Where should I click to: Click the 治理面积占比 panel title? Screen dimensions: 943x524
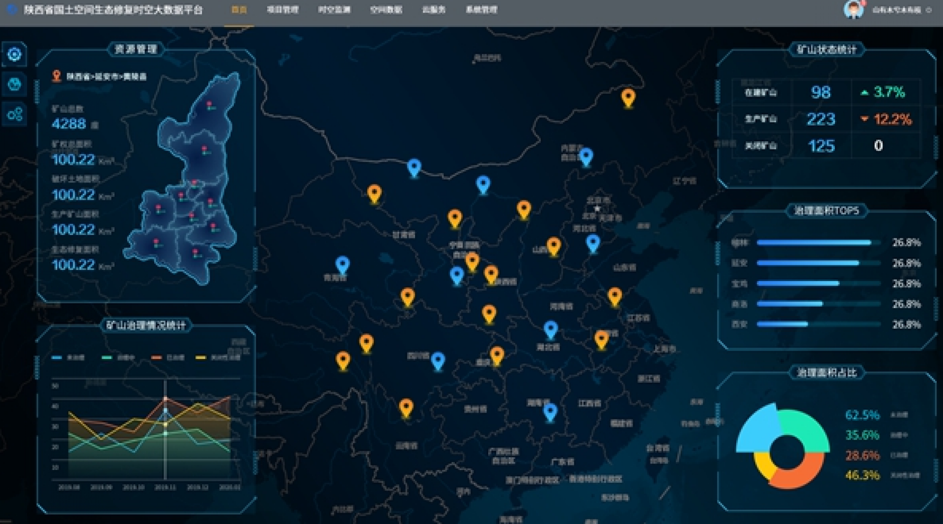tap(827, 373)
